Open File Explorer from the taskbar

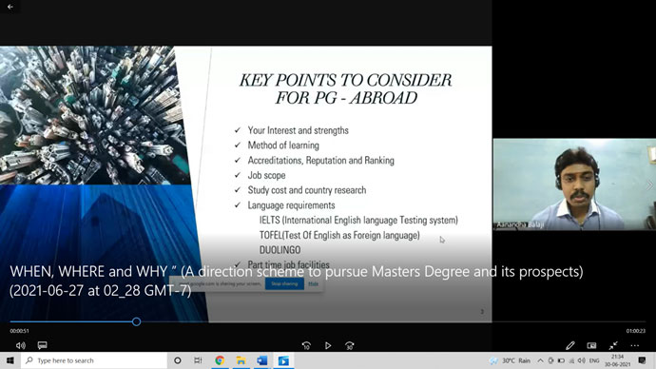[x=241, y=360]
